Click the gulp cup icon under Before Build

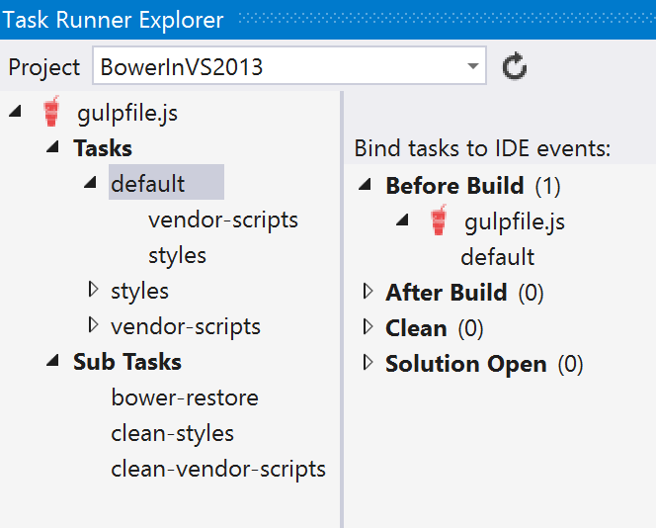[439, 220]
